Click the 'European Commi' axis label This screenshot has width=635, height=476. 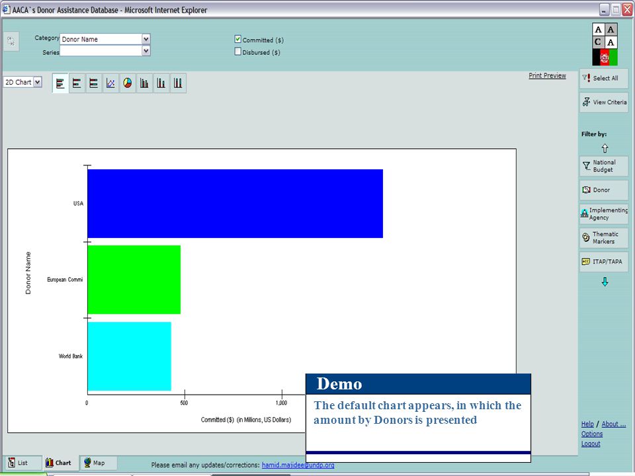(x=65, y=280)
